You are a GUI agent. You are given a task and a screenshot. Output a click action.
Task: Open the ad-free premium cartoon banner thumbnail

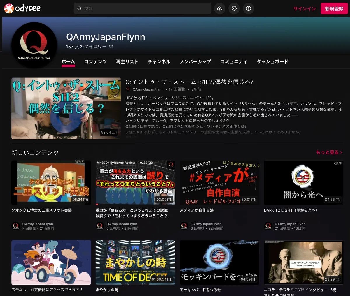point(51,262)
